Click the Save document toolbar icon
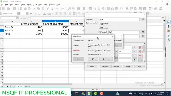This screenshot has width=171, height=96. [x=14, y=9]
